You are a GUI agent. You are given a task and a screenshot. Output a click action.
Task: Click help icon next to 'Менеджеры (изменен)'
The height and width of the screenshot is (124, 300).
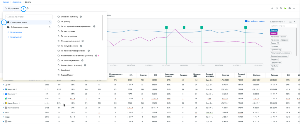[83, 41]
